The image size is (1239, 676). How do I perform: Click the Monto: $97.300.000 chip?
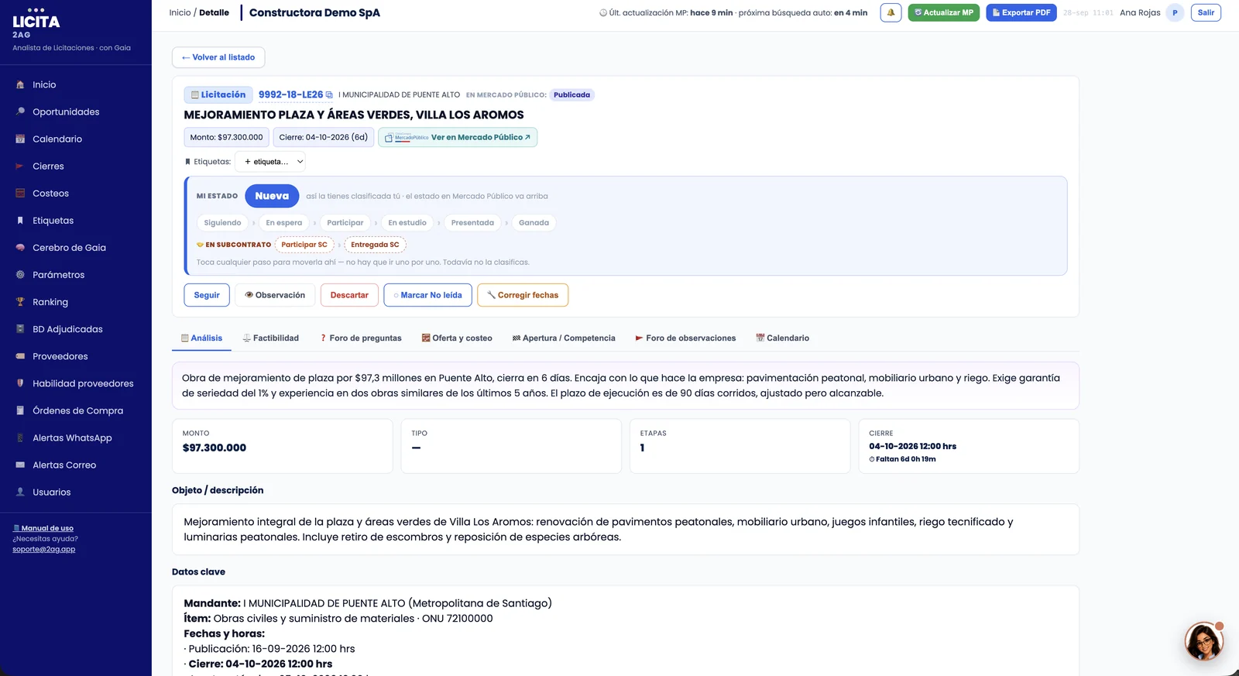[226, 137]
